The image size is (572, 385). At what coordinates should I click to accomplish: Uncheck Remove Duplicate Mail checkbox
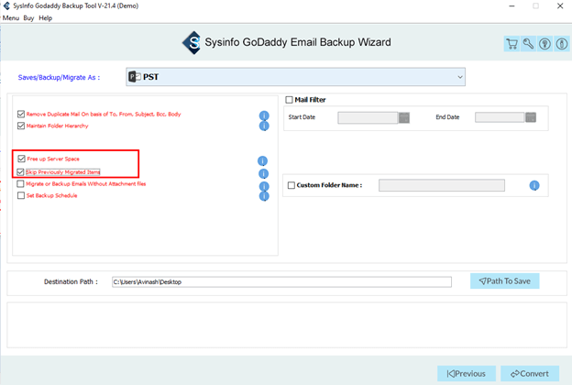coord(21,115)
